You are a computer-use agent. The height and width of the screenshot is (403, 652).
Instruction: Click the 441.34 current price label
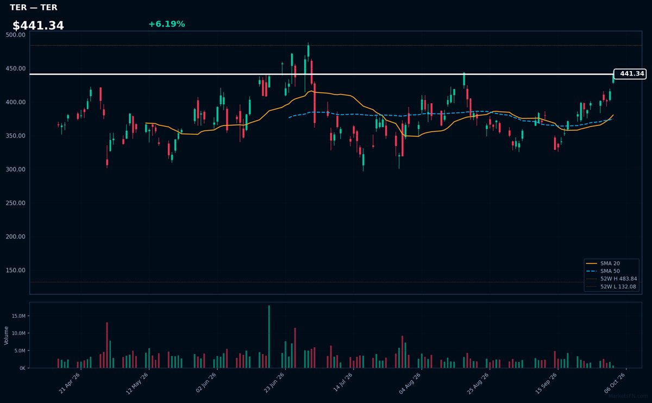(630, 74)
